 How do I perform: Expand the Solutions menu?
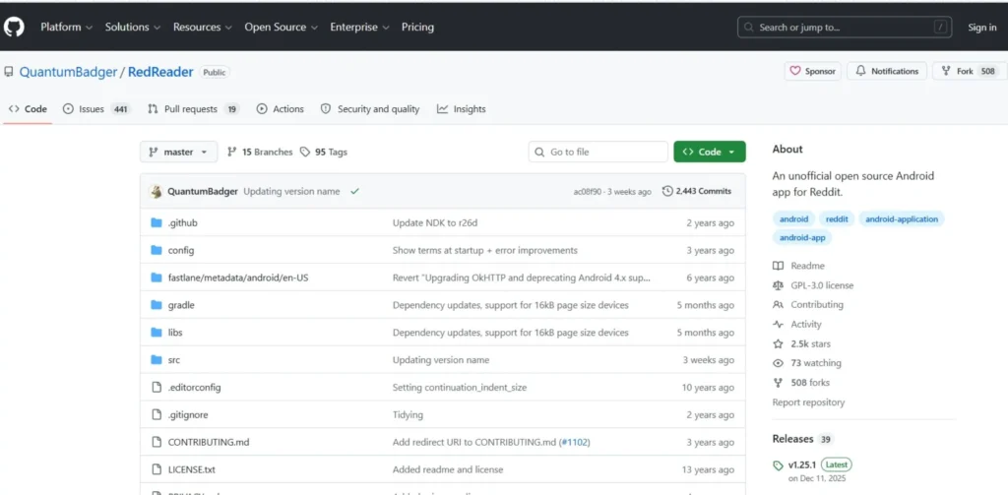pos(133,27)
